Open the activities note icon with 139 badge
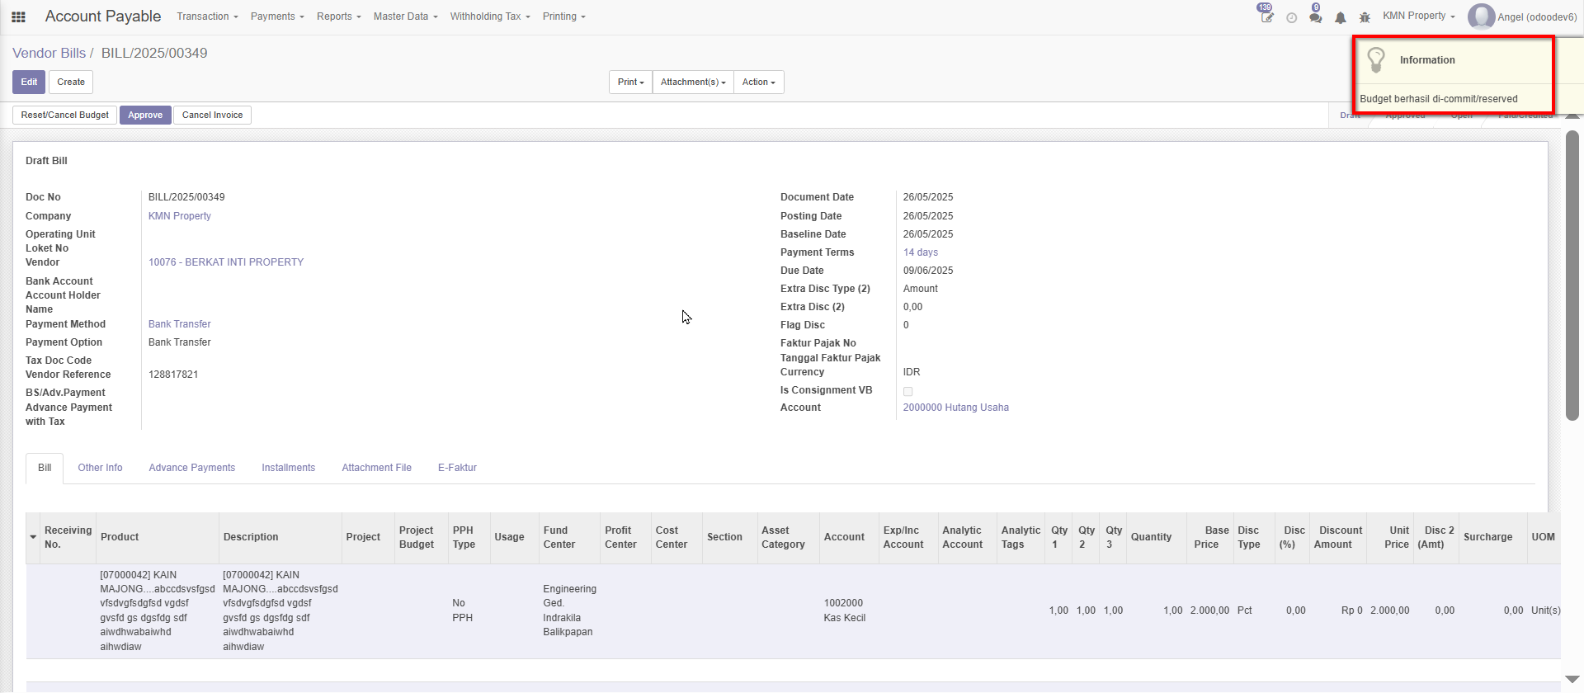This screenshot has width=1584, height=693. tap(1266, 16)
